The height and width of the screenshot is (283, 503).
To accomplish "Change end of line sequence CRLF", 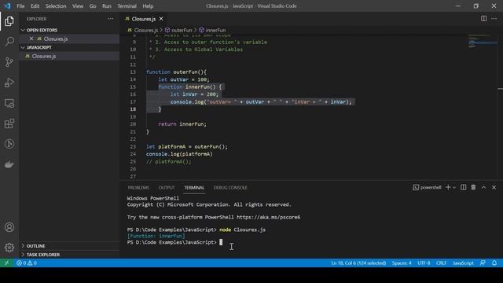I will pos(441,263).
